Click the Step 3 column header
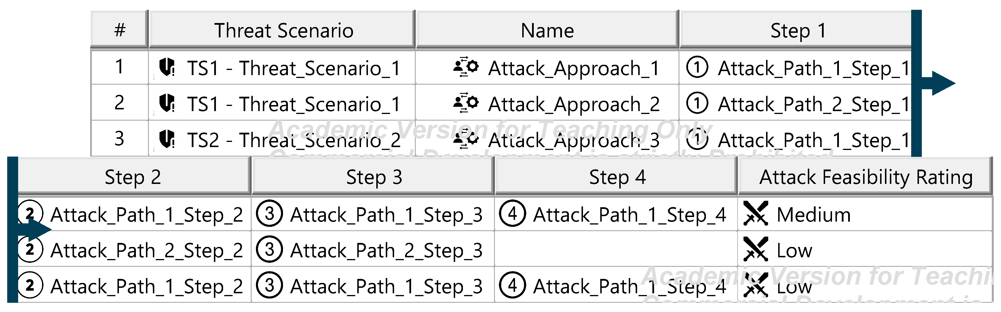This screenshot has height=312, width=1001. [x=374, y=177]
